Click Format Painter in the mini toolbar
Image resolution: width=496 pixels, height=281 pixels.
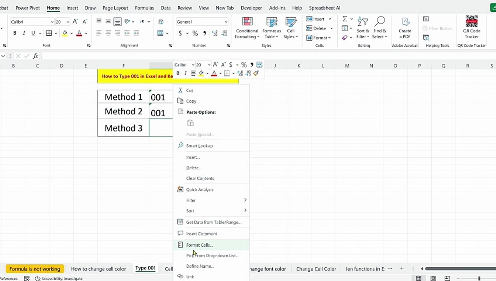256,73
